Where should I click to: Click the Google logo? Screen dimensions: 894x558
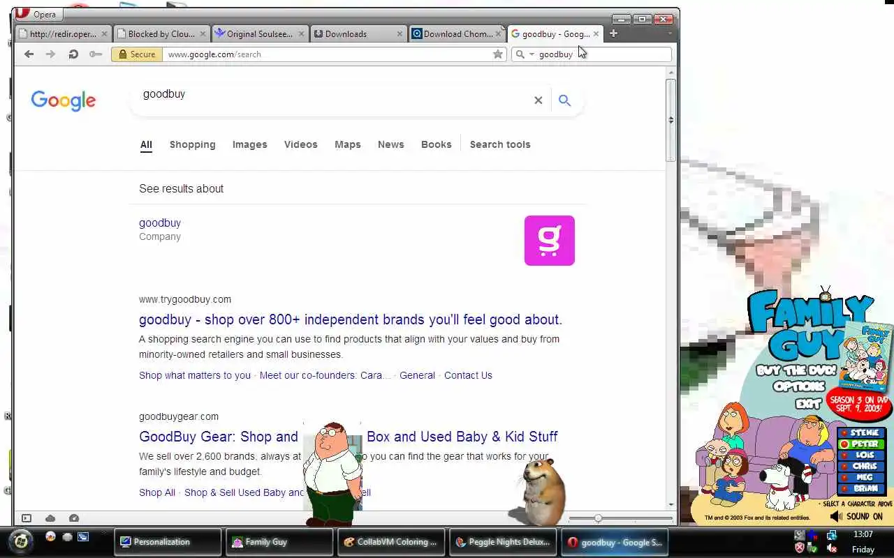point(64,100)
